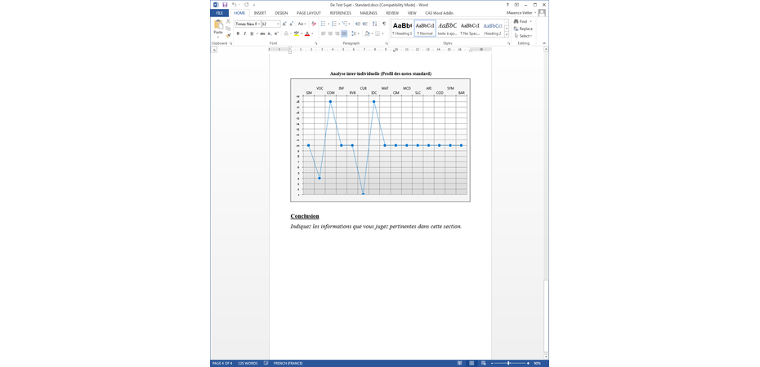The image size is (760, 367).
Task: Open the font name dropdown
Action: [x=257, y=24]
